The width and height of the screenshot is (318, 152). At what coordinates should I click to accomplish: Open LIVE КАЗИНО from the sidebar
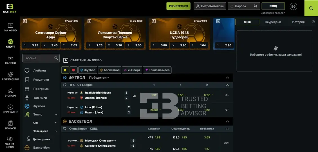point(10,76)
